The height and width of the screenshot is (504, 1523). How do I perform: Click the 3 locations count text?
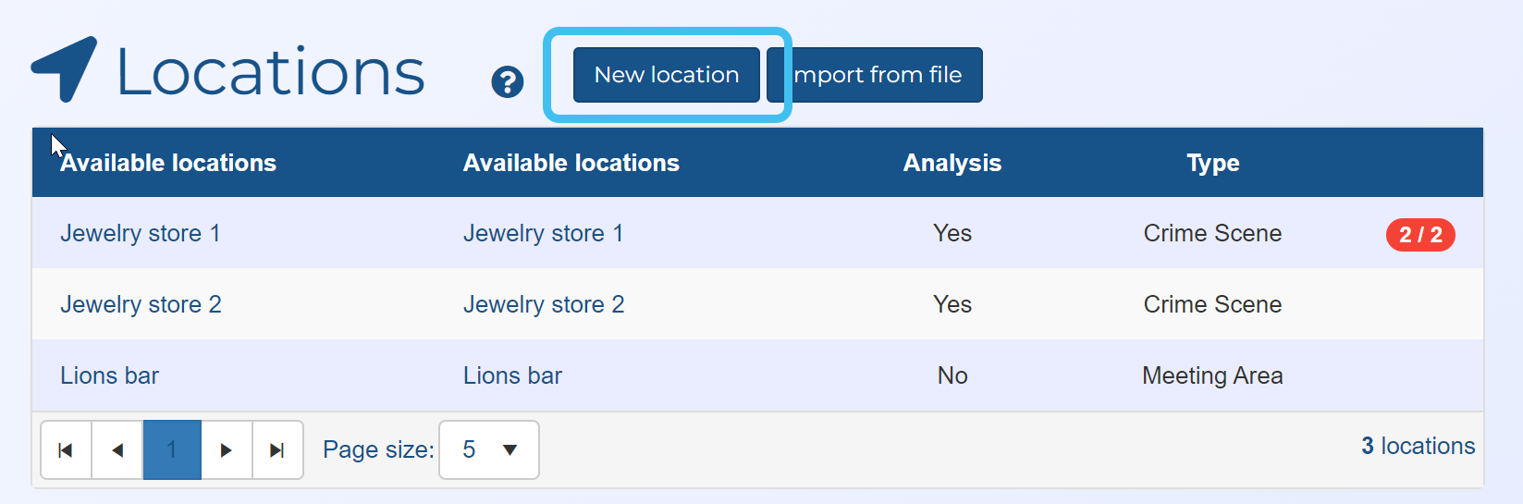pyautogui.click(x=1418, y=446)
